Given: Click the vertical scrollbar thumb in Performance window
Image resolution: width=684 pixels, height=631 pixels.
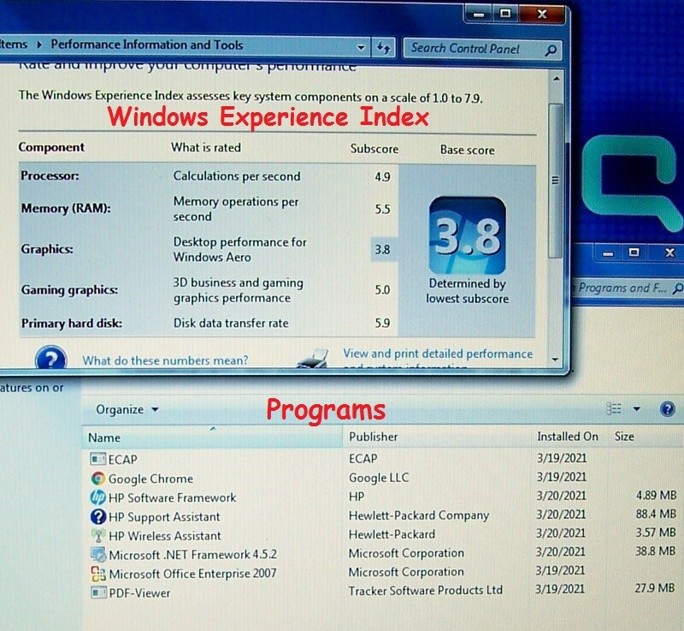Looking at the screenshot, I should (555, 180).
